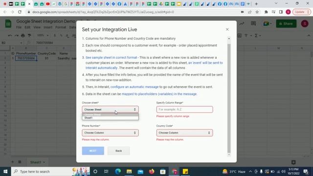Click dialog scrollbar down arrow
This screenshot has height=176, width=313.
(229, 154)
